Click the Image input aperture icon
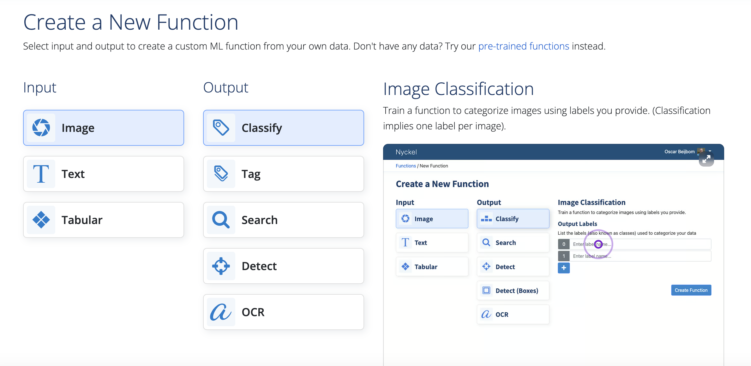 41,128
